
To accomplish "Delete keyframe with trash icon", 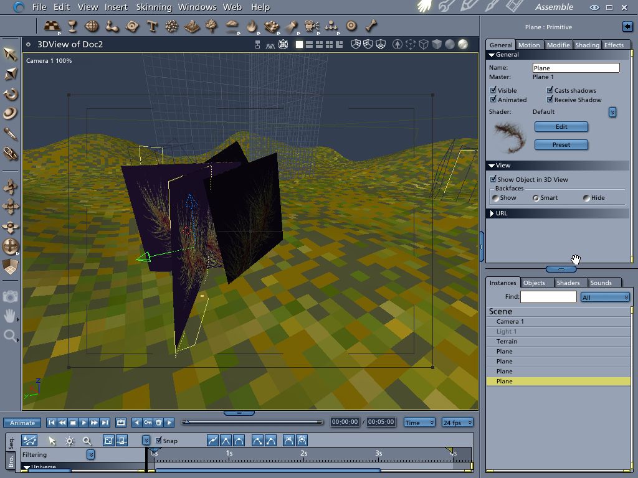I will [x=158, y=423].
